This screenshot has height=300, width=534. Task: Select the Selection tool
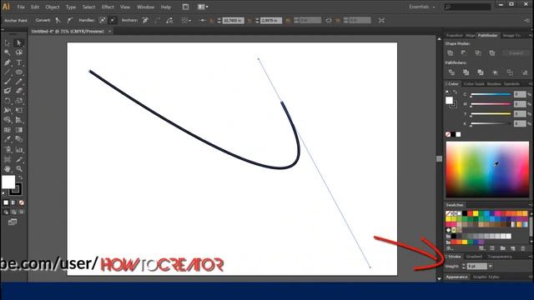point(8,42)
